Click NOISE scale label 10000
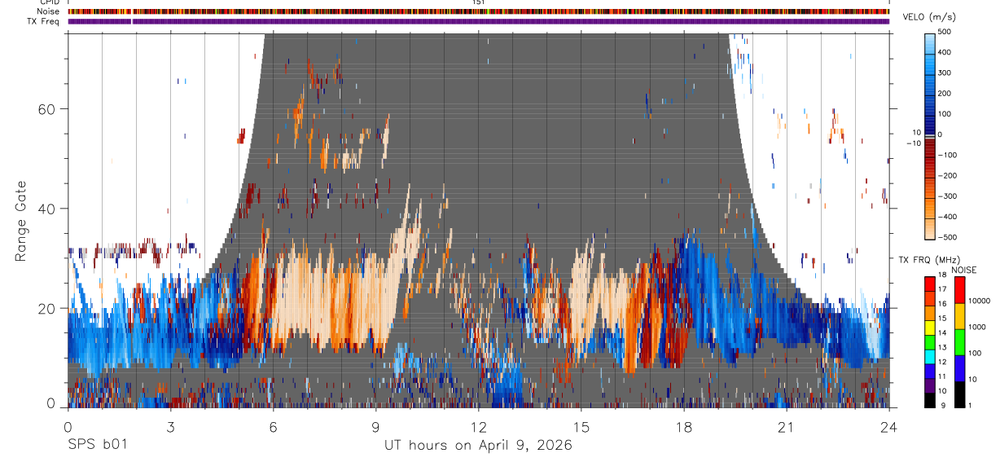The height and width of the screenshot is (462, 1000). pos(980,302)
